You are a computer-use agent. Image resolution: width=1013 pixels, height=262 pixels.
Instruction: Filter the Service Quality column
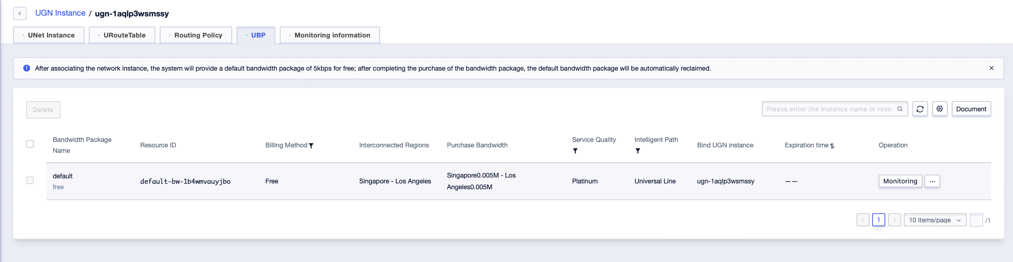click(575, 151)
